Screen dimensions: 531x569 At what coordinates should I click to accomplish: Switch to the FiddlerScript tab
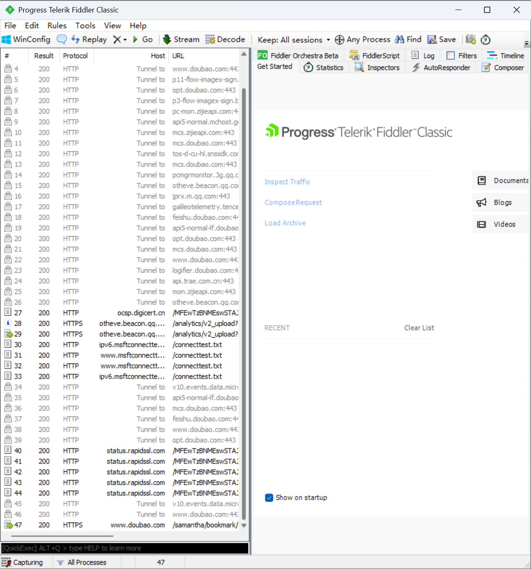[x=375, y=55]
